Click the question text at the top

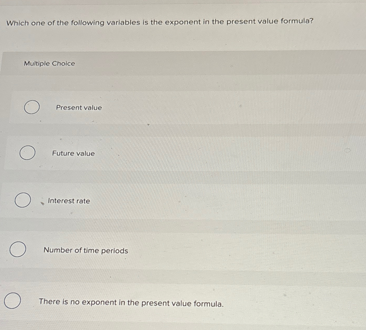[160, 22]
